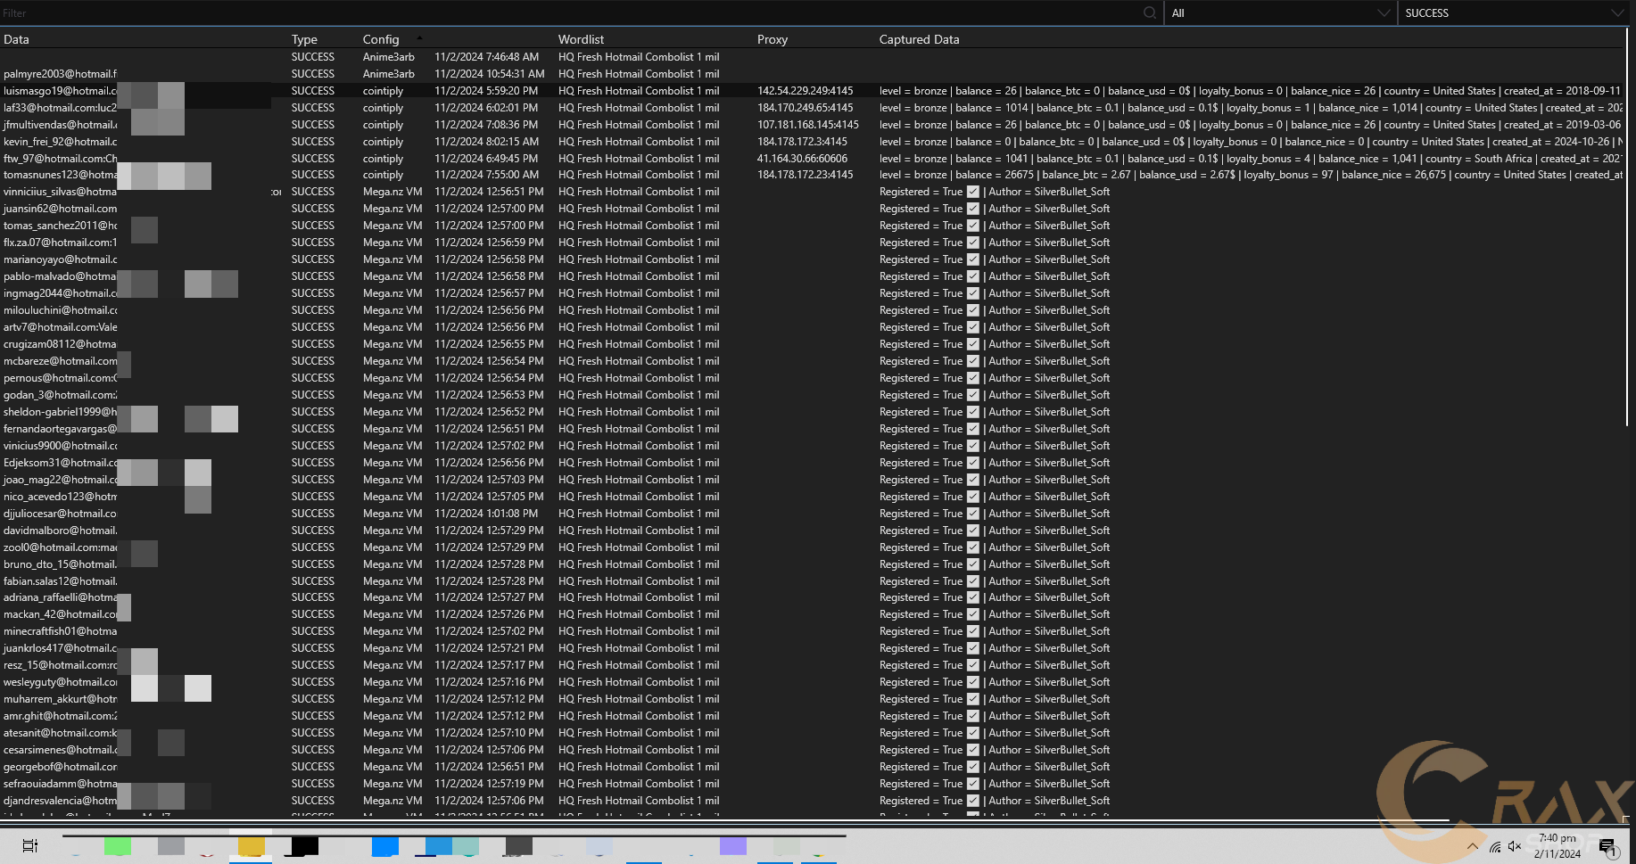
Task: Click cointiply config in 5:59:20 PM row
Action: click(383, 91)
